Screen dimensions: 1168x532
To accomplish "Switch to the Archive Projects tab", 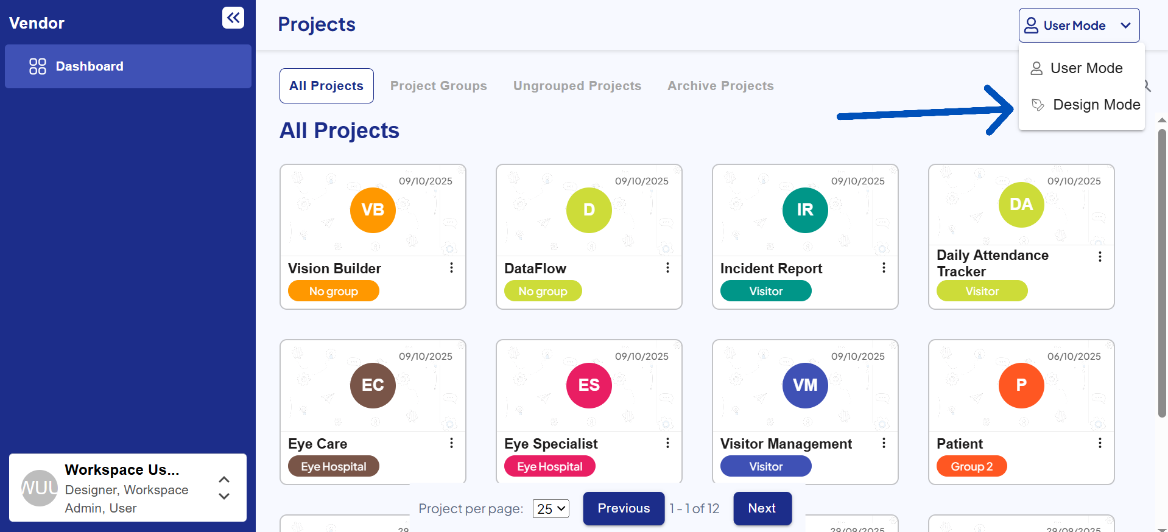I will pyautogui.click(x=720, y=86).
